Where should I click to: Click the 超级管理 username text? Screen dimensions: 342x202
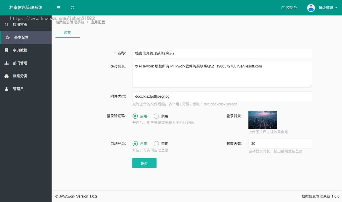click(326, 8)
